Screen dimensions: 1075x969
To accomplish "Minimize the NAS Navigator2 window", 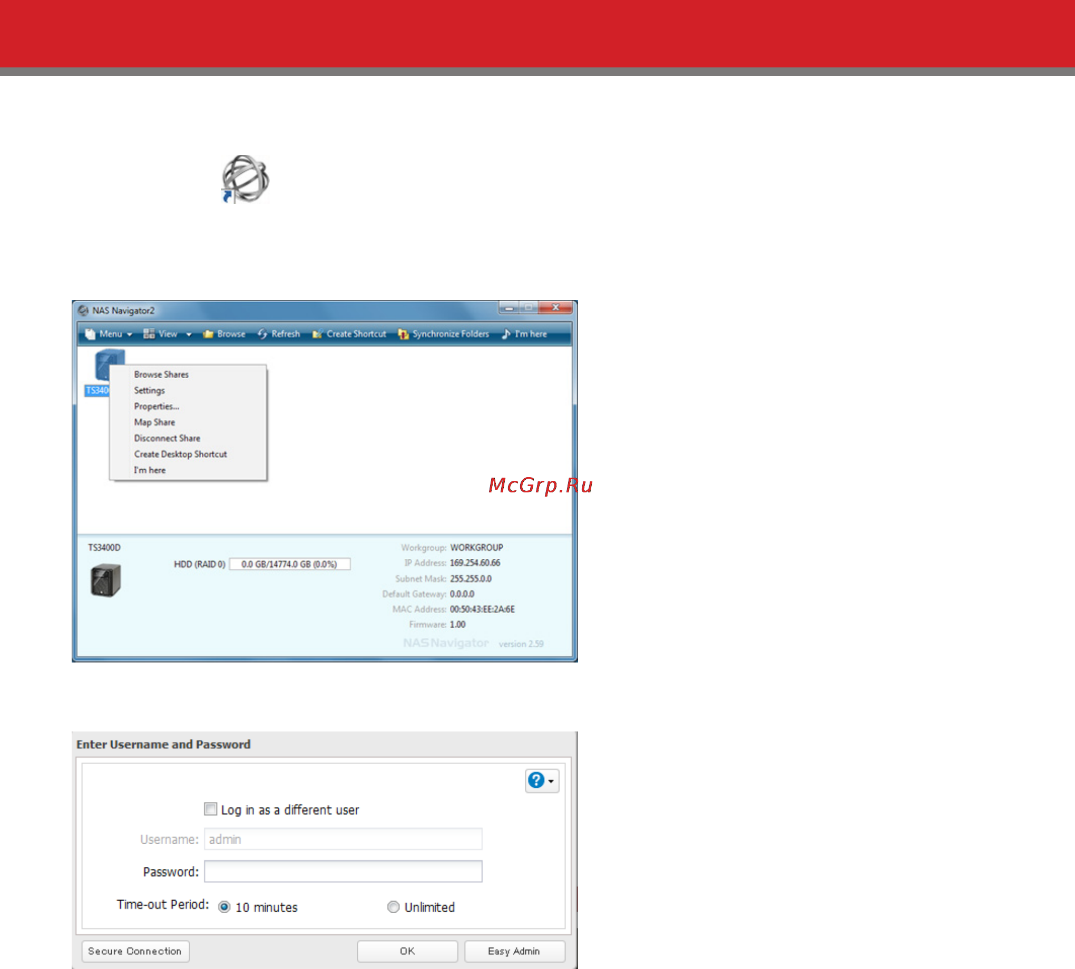I will pos(509,307).
